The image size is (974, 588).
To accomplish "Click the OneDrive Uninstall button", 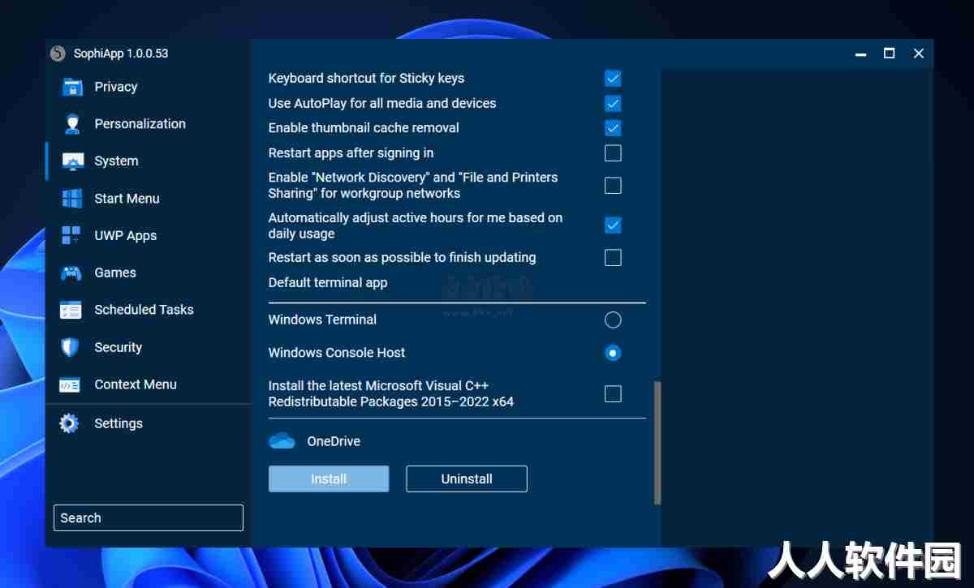I will tap(467, 479).
